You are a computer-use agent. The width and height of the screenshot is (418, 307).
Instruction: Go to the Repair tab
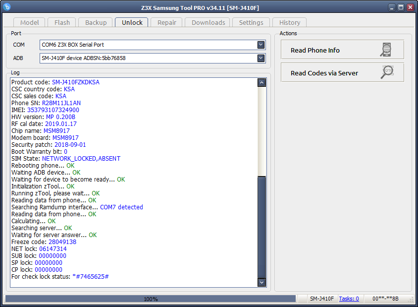[166, 22]
